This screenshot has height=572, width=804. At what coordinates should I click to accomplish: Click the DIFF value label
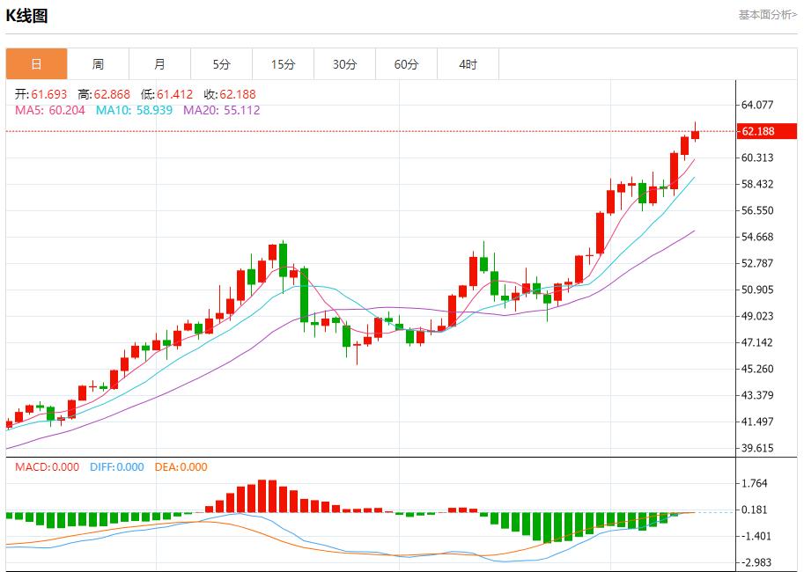[x=116, y=467]
